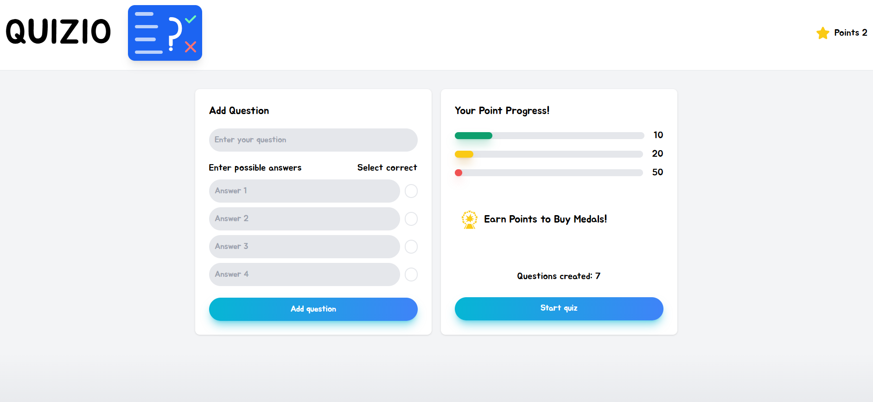Click the QUIZIO title text
Viewport: 873px width, 402px height.
click(58, 32)
